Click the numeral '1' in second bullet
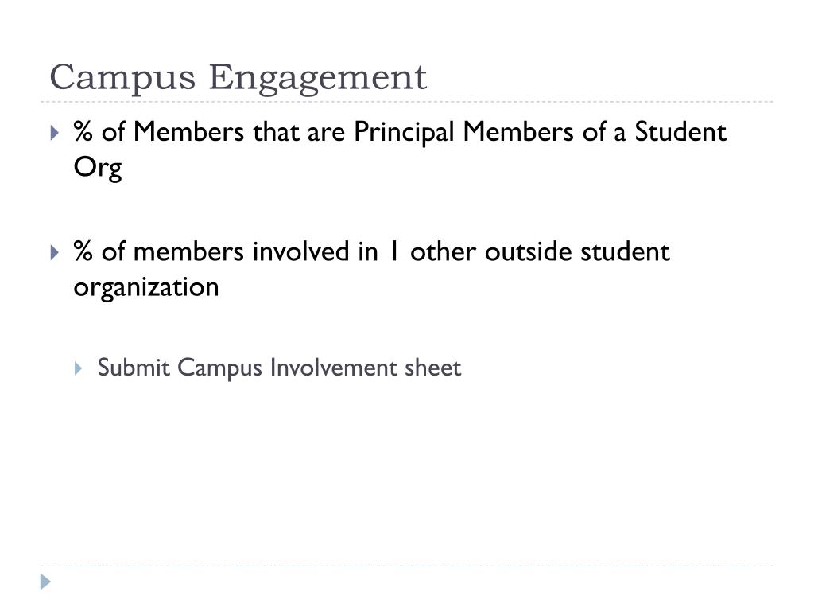814x611 pixels. click(394, 251)
